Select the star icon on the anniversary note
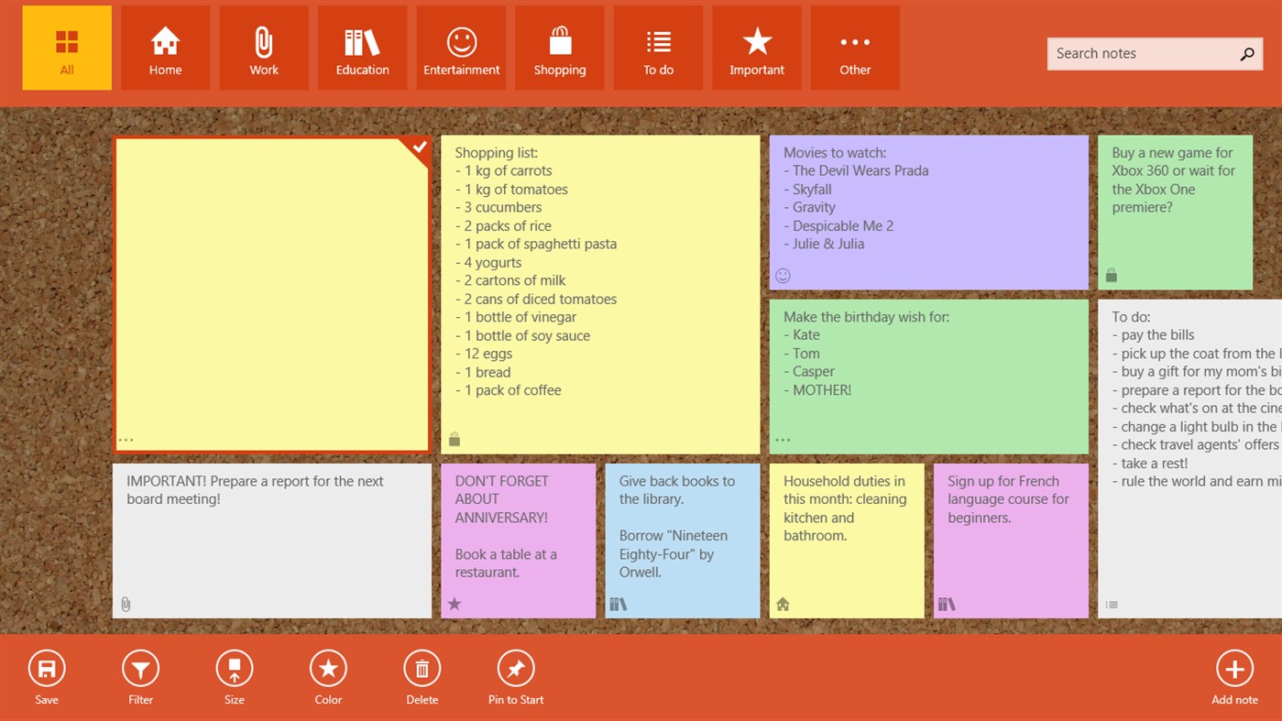This screenshot has width=1282, height=721. 454,603
